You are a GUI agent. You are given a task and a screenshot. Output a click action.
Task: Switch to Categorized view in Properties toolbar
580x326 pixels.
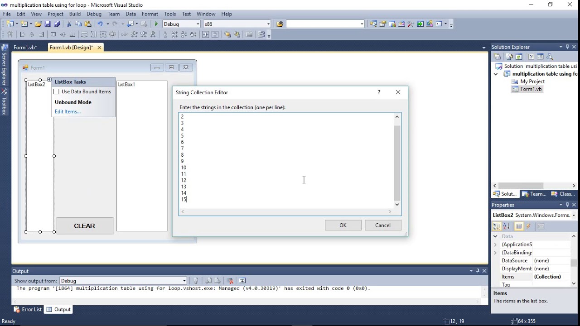497,226
